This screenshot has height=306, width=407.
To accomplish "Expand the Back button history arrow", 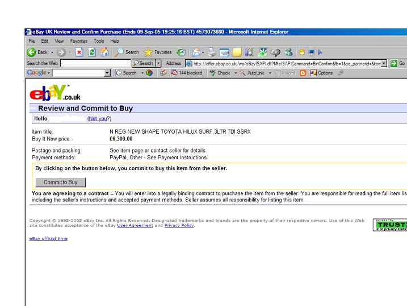I will coord(53,52).
